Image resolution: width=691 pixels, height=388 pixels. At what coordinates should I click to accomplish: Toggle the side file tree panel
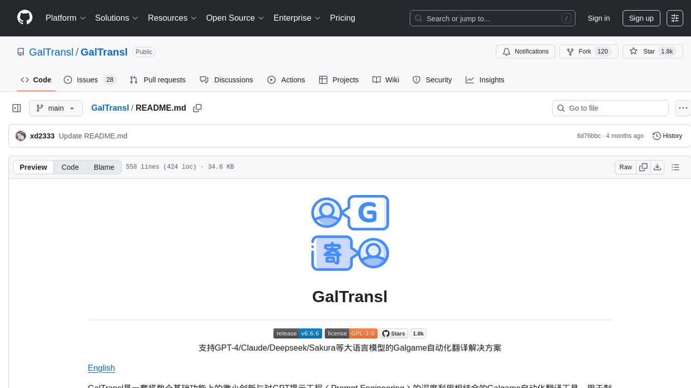click(17, 108)
